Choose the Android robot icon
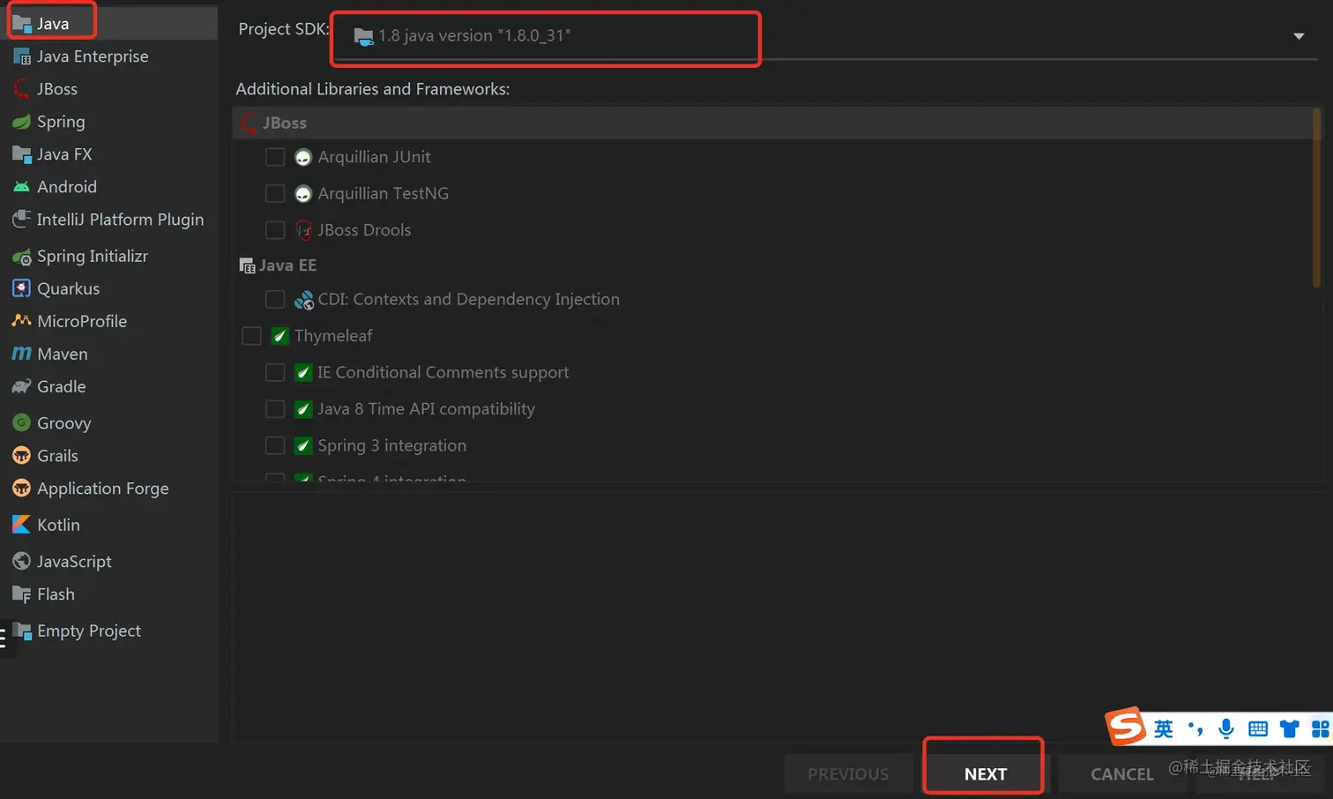Viewport: 1333px width, 799px height. 21,187
